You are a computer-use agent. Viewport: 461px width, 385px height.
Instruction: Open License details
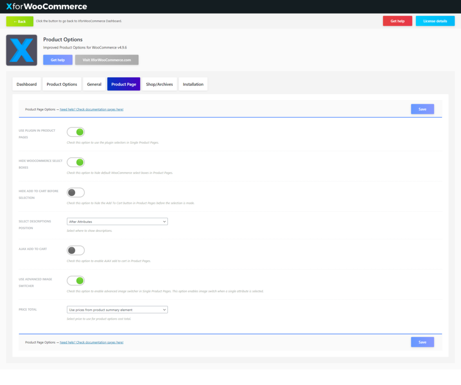coord(435,21)
